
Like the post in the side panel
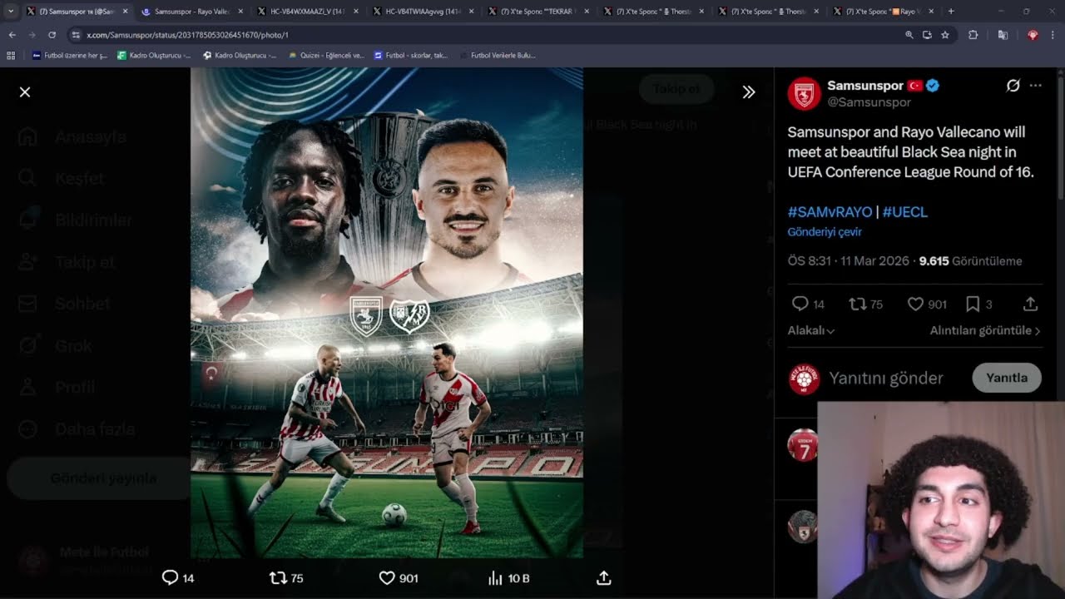click(x=915, y=304)
